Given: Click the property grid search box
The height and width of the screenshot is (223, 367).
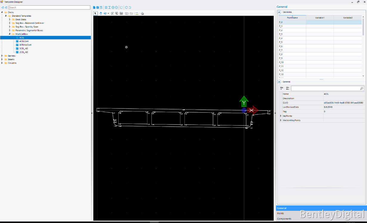Looking at the screenshot, I should pyautogui.click(x=327, y=88).
